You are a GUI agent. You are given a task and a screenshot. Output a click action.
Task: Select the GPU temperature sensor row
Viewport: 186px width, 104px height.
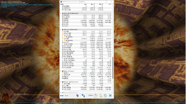(x=86, y=31)
